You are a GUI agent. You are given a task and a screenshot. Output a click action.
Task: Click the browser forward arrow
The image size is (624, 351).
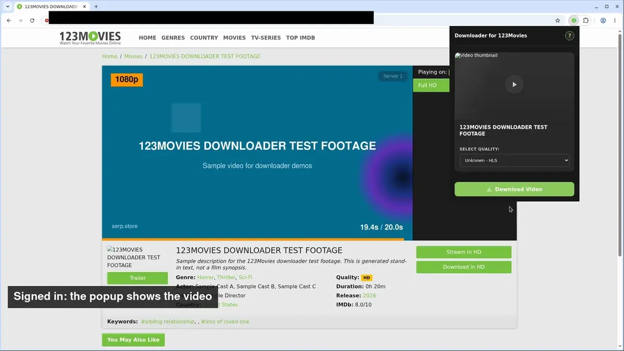click(20, 20)
